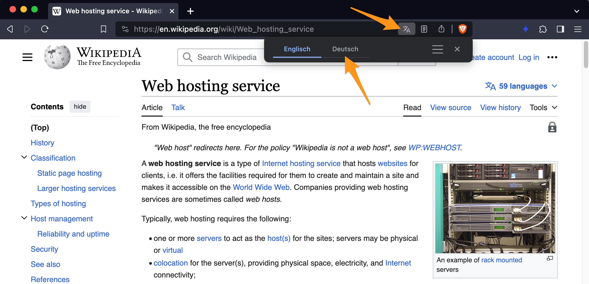Jump to Static page hosting

click(x=70, y=173)
